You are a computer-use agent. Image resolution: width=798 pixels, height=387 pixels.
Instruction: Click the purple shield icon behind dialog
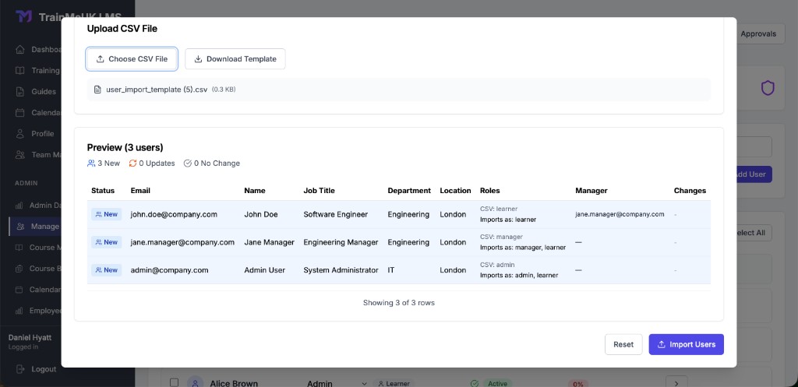click(768, 89)
